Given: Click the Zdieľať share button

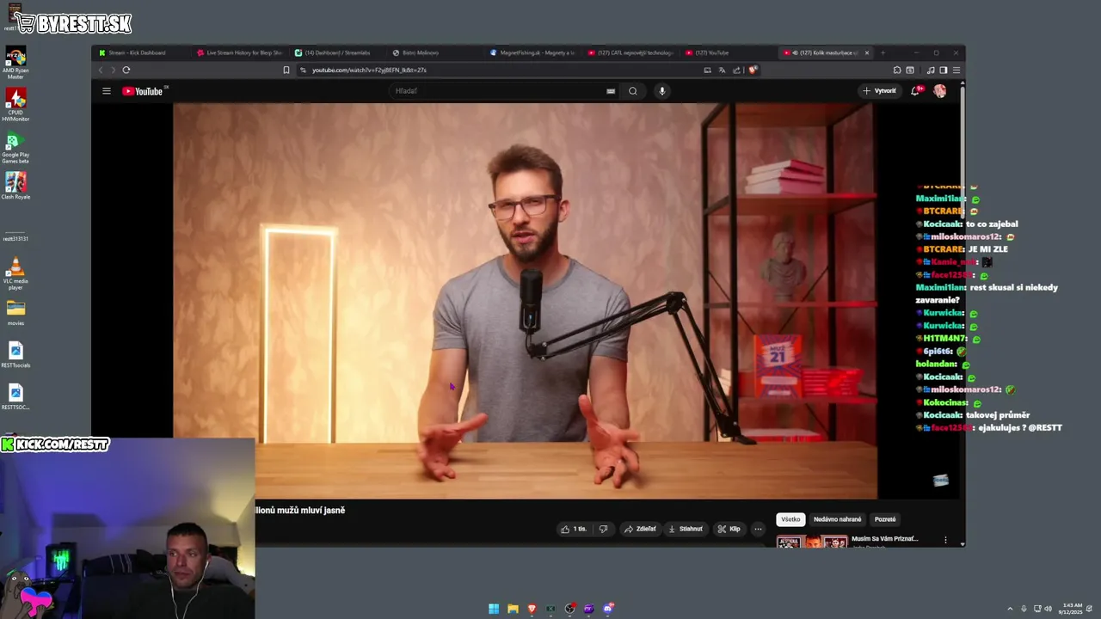Looking at the screenshot, I should (640, 529).
